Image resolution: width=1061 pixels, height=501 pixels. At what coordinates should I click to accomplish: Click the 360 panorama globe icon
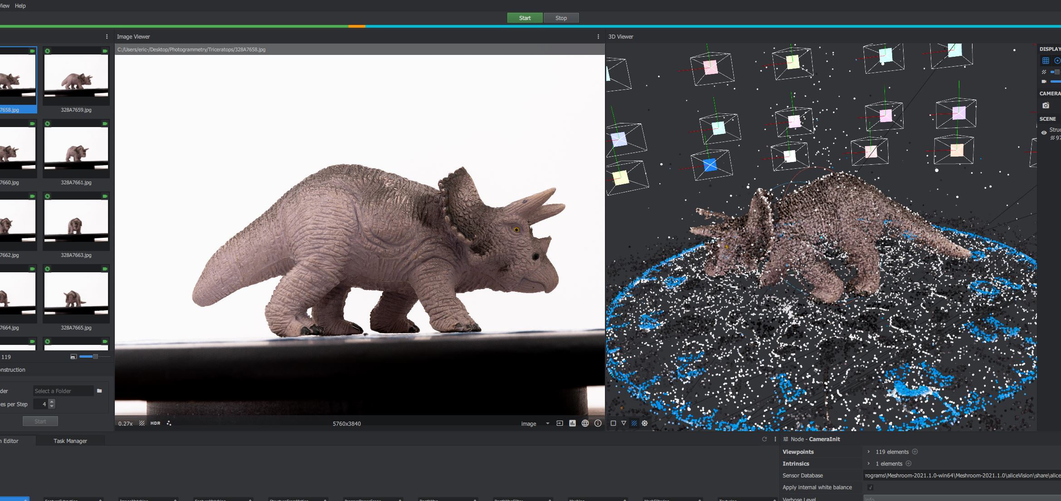[x=585, y=423]
